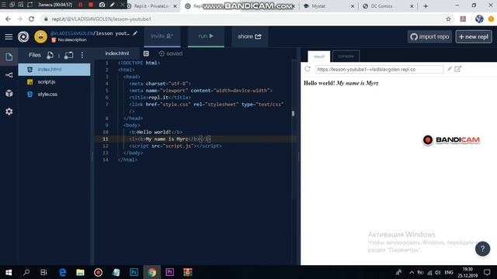
Task: Open the DC Comics browser tab
Action: click(x=388, y=6)
